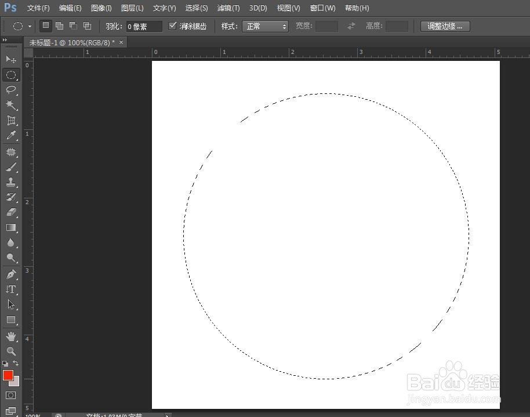Reset default foreground and background colors
This screenshot has height=417, width=530.
(x=5, y=364)
